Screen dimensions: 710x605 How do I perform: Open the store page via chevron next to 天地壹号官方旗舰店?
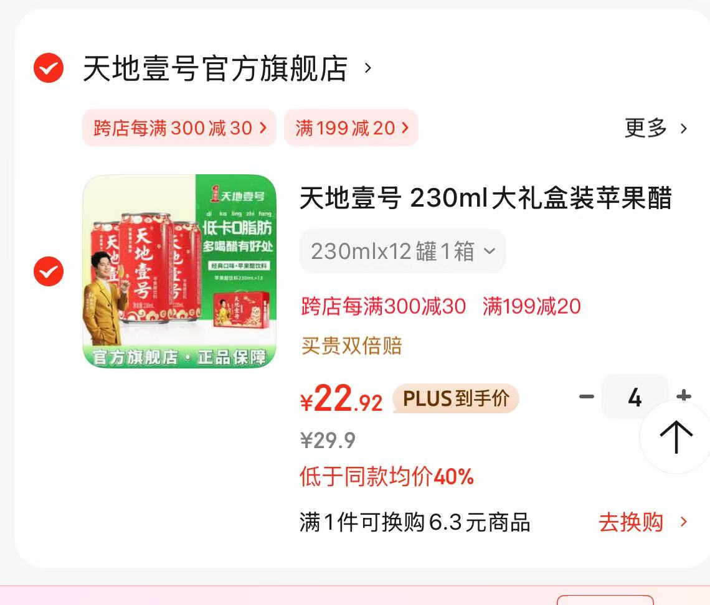(x=368, y=68)
